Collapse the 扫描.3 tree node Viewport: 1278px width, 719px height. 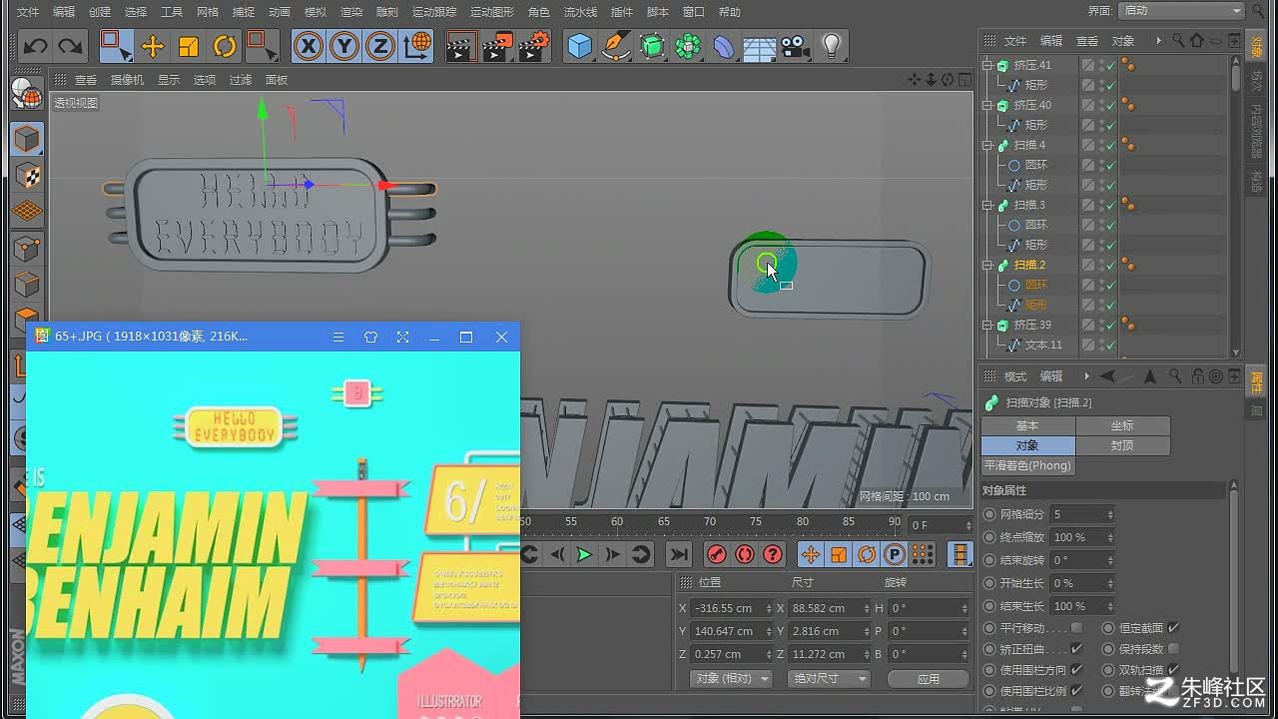pyautogui.click(x=987, y=205)
